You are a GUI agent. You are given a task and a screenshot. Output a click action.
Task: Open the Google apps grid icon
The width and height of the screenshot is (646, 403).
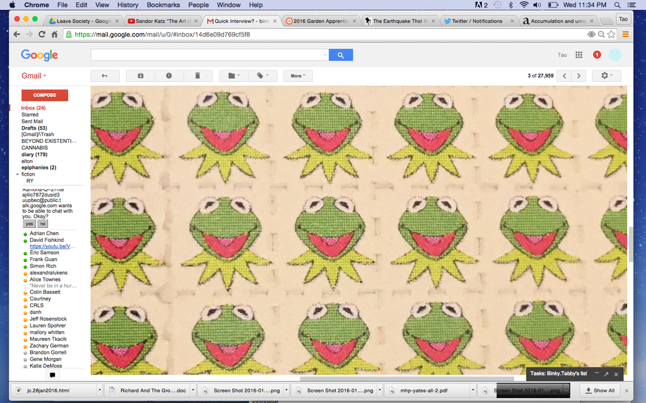coord(578,55)
